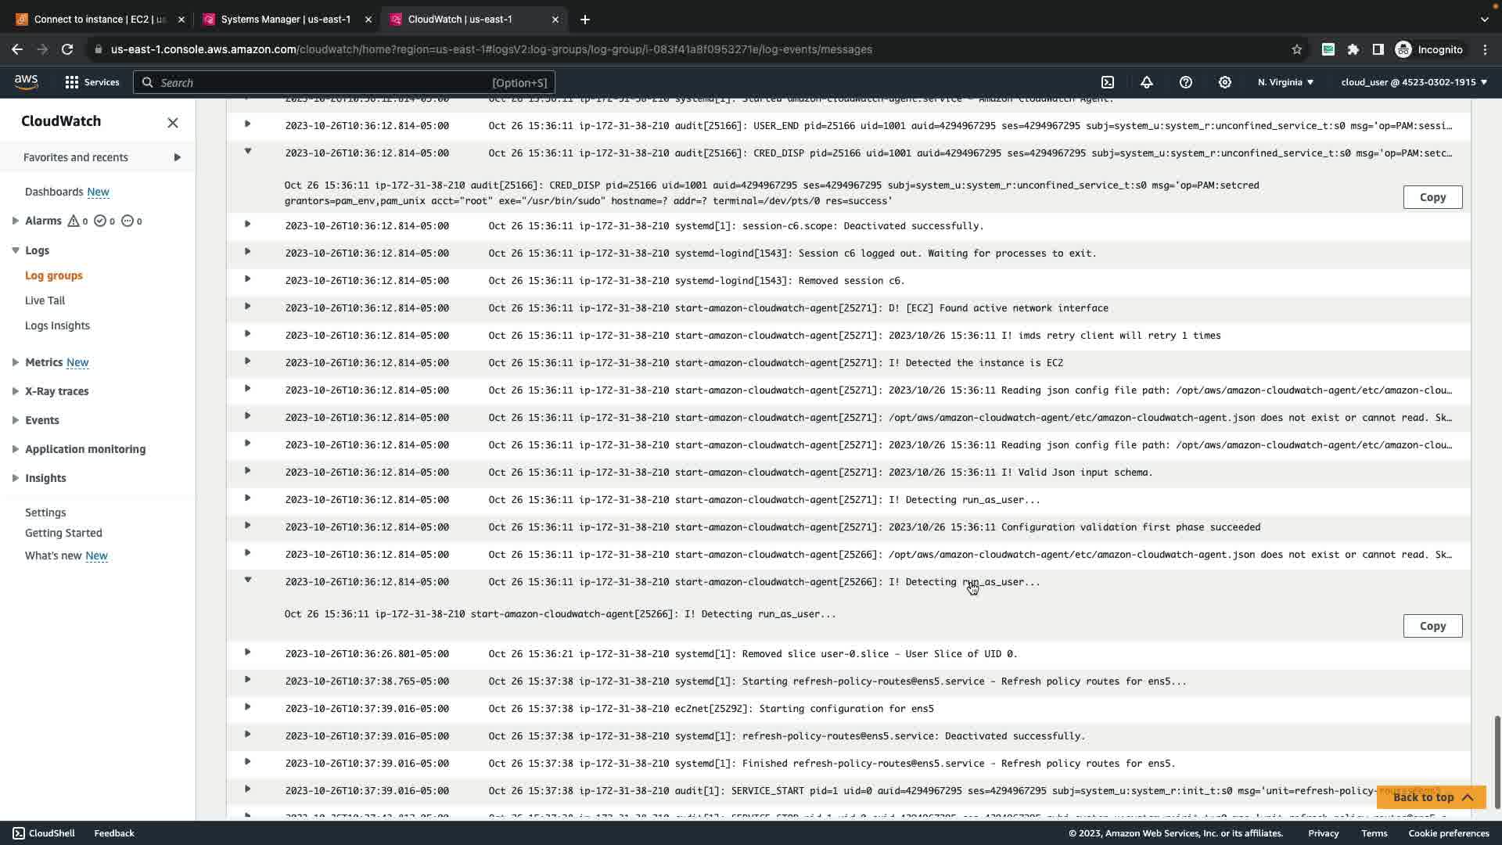Close the CloudWatch sidebar panel
The height and width of the screenshot is (845, 1502).
click(173, 122)
